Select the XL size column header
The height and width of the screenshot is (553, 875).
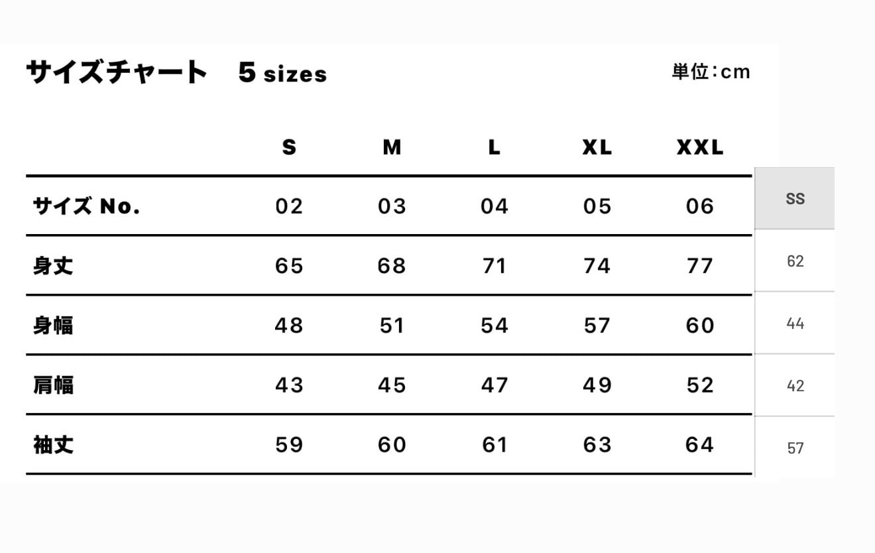tap(597, 147)
